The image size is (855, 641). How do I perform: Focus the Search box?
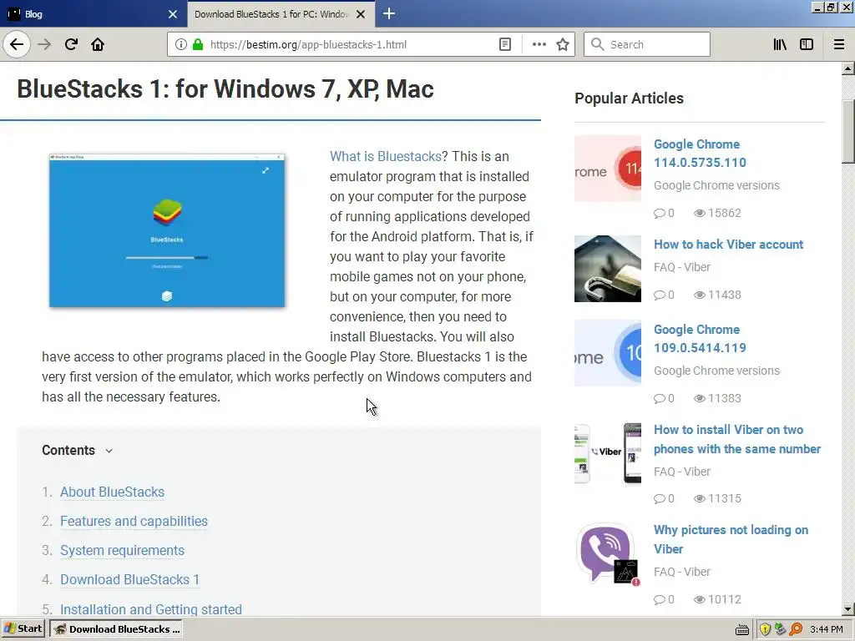click(x=647, y=44)
